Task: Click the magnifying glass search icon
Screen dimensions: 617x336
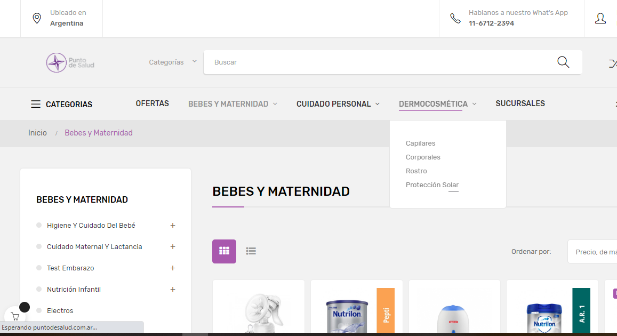Action: pos(563,62)
